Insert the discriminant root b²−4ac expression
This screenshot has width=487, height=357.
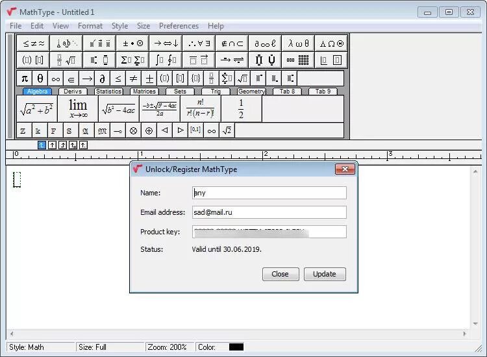coord(119,109)
